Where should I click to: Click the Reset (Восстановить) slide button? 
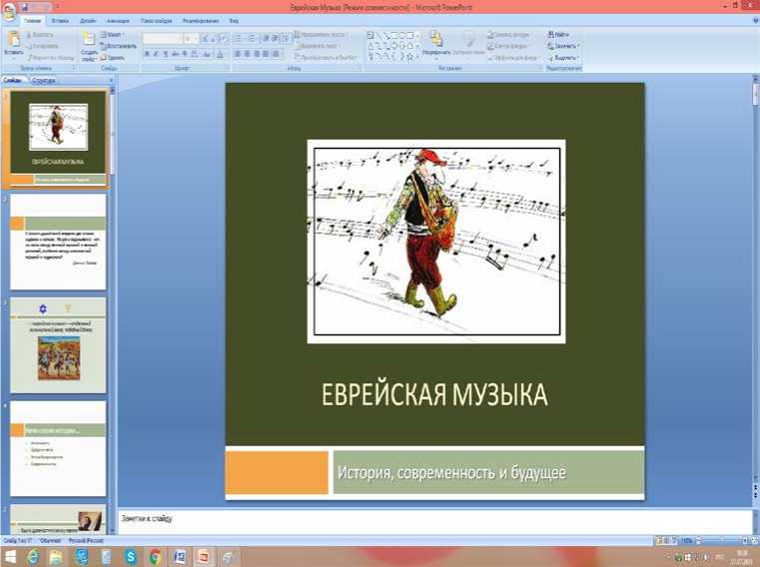pos(120,46)
